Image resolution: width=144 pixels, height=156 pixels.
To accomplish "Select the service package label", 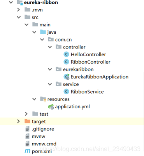I will pyautogui.click(x=71, y=84).
